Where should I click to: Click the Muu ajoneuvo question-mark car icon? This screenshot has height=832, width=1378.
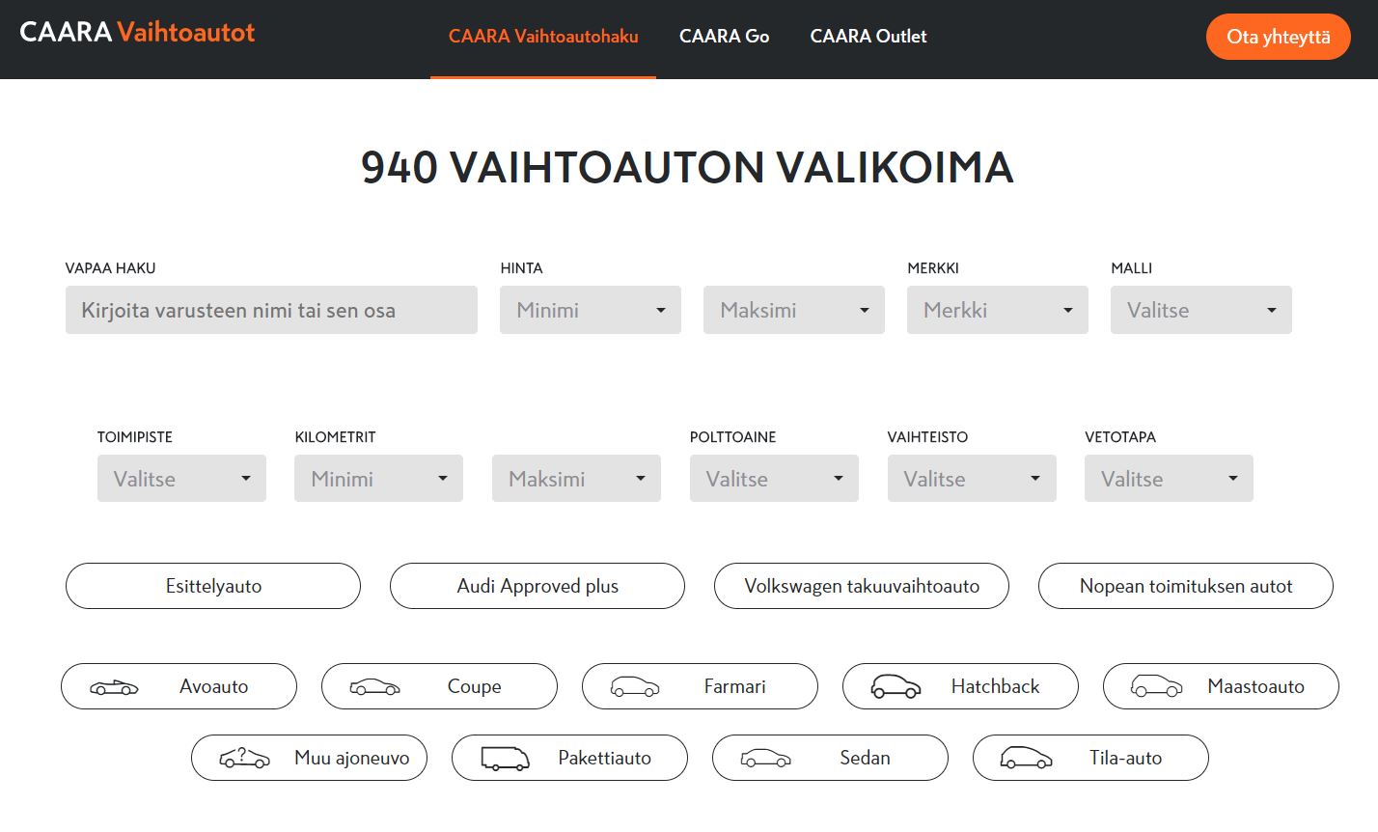[x=244, y=759]
